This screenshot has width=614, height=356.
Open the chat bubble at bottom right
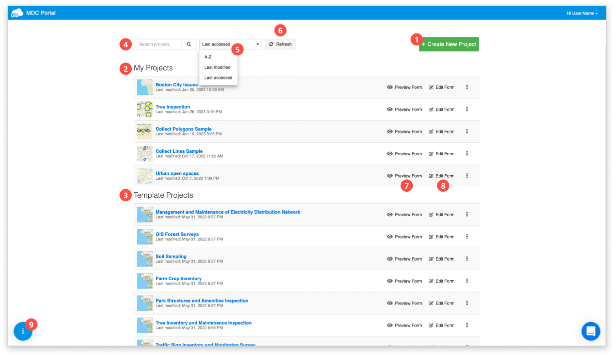point(591,331)
